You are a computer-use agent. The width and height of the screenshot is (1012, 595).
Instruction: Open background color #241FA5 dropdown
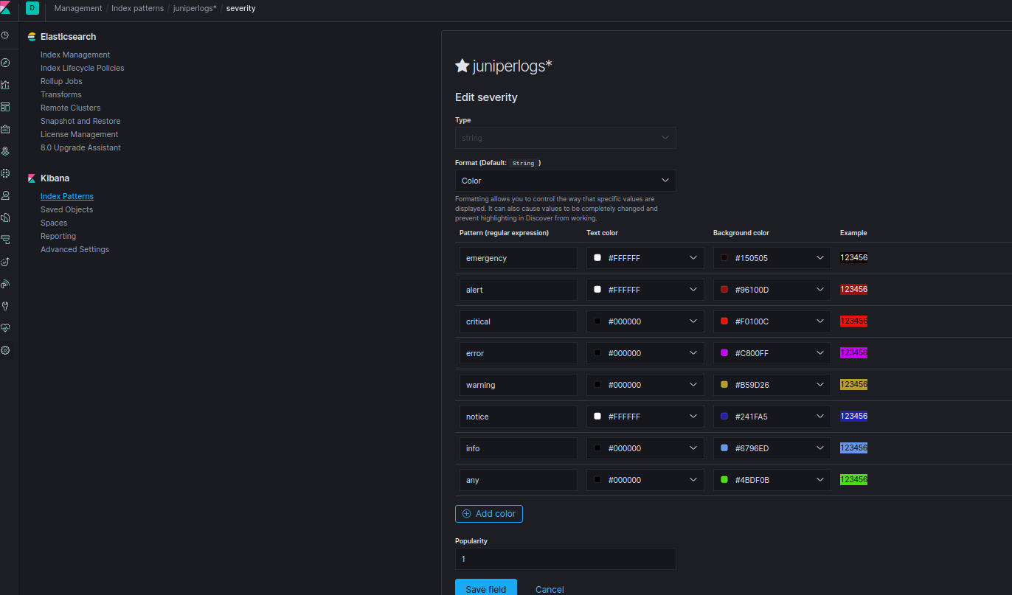coord(772,417)
